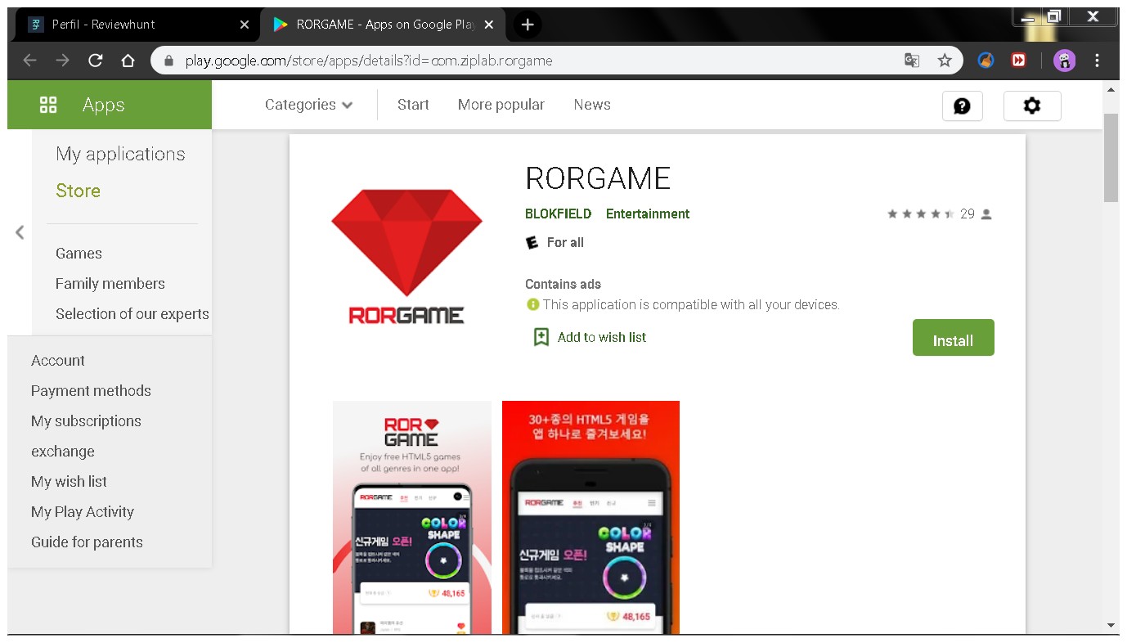Click the Add to wish list bookmark icon
The height and width of the screenshot is (643, 1127).
(x=541, y=336)
